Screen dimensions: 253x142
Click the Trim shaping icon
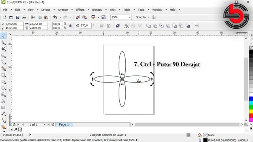(155, 26)
